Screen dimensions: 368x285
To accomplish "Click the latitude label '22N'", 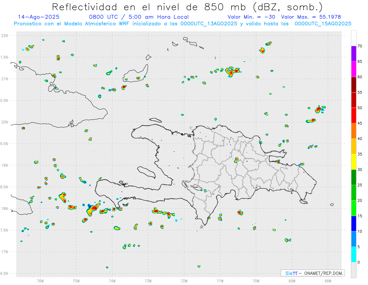I will 5,36.
